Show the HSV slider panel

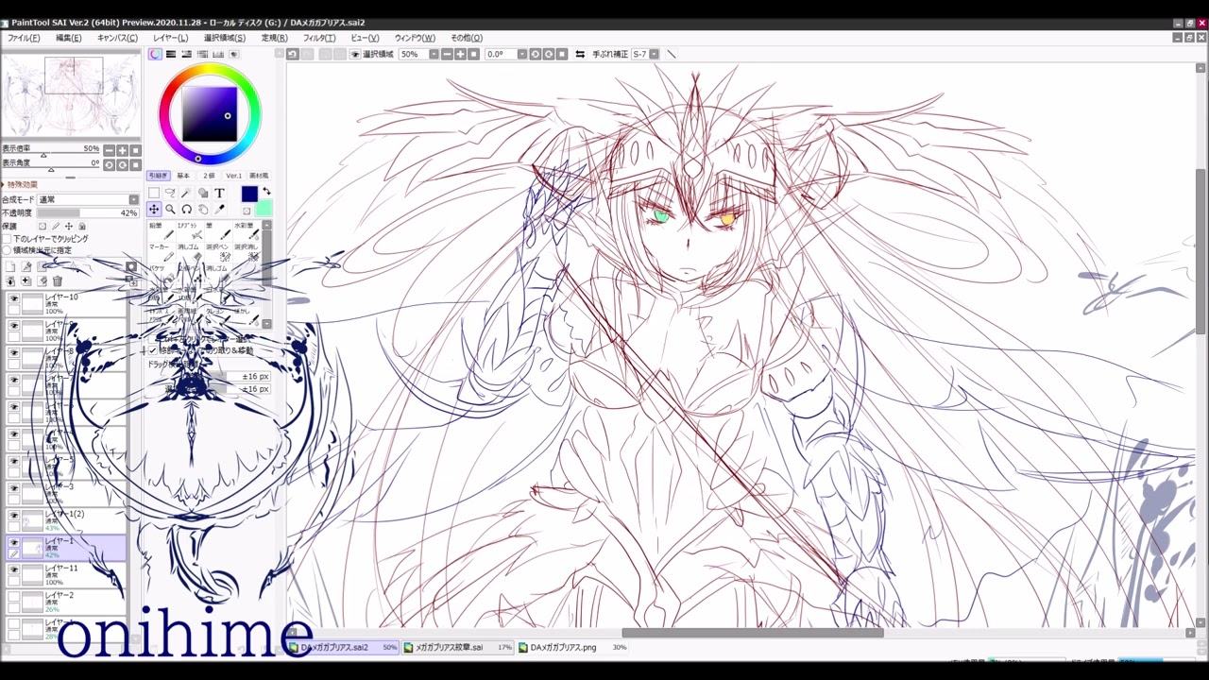pos(186,54)
